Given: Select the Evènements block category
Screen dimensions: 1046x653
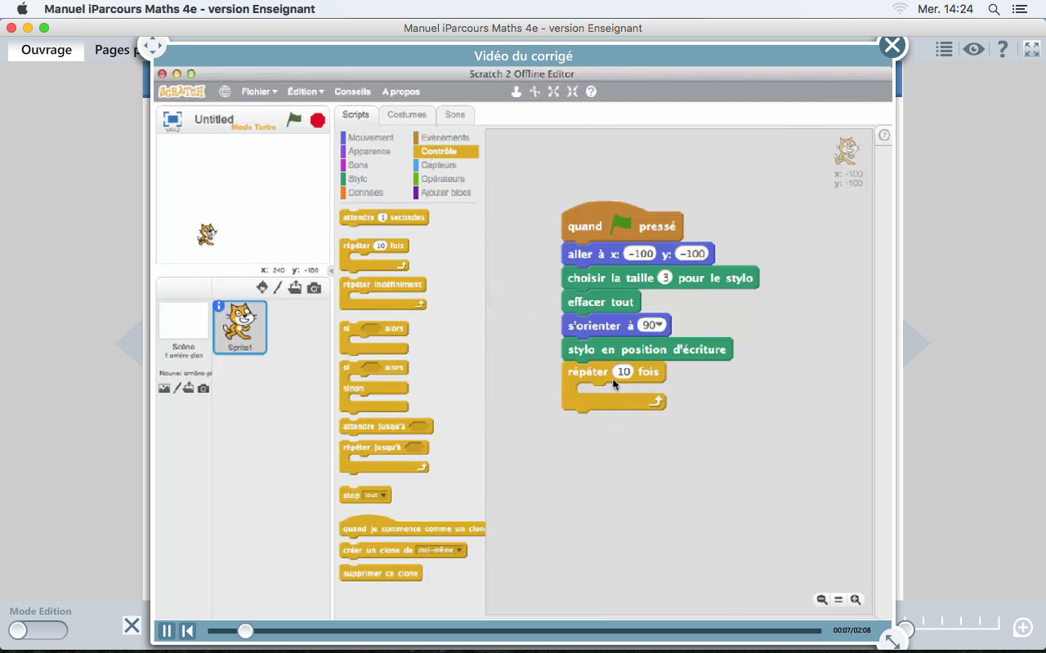Looking at the screenshot, I should click(x=445, y=137).
